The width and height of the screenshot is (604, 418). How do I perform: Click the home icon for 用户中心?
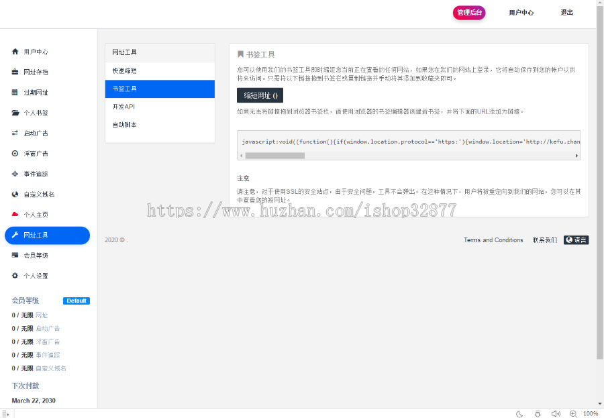point(15,52)
